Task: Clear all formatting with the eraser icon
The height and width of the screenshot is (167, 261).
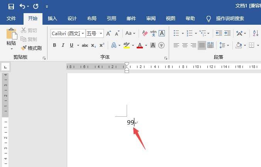Action: 145,33
